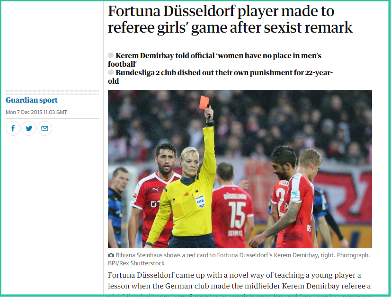Click the camera icon beside photo caption
391x297 pixels.
[x=111, y=255]
